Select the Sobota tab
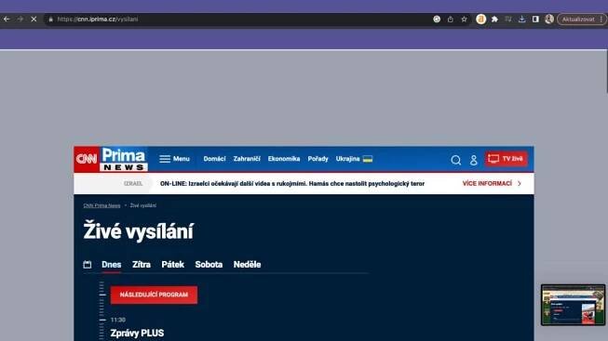608x341 pixels. (x=209, y=265)
